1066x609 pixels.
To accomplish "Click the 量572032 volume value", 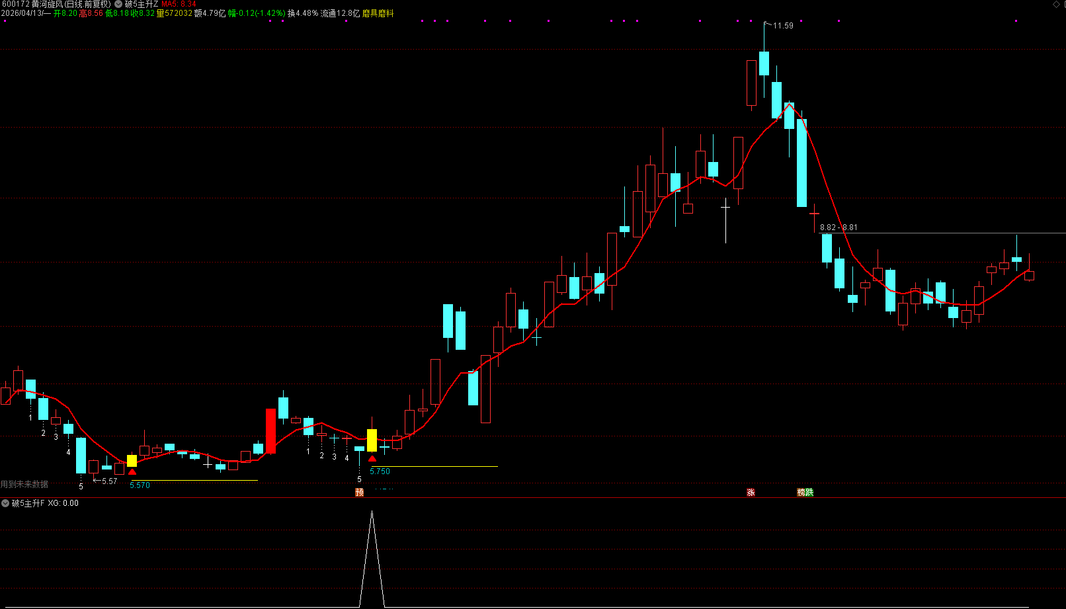I will [175, 13].
